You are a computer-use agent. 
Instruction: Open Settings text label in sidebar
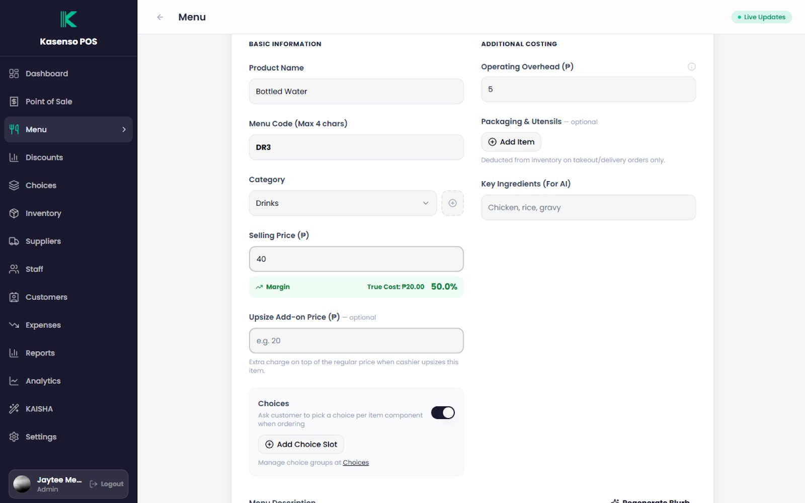coord(41,437)
